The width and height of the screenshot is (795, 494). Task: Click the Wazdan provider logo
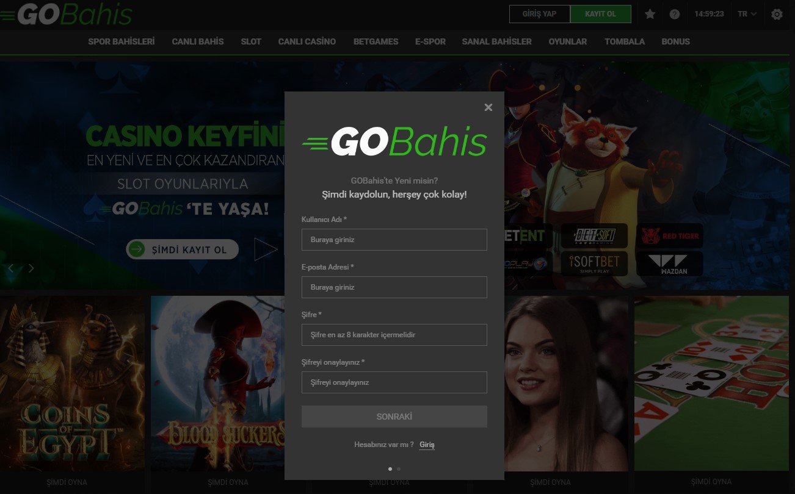(669, 263)
